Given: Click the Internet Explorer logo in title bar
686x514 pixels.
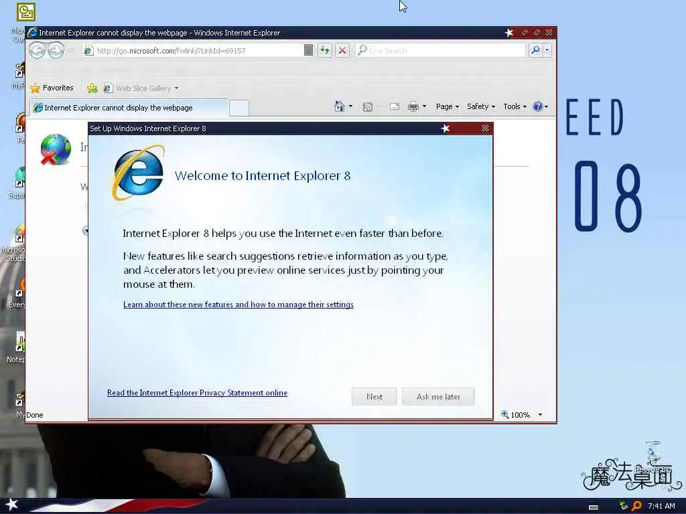Looking at the screenshot, I should (x=32, y=32).
